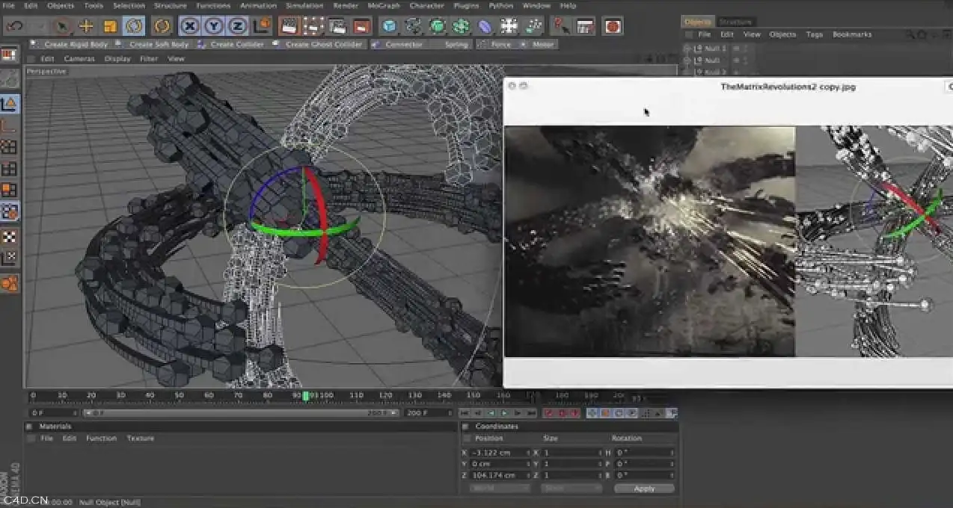Click the checkerboard Texture mode icon
The width and height of the screenshot is (953, 508).
pyautogui.click(x=10, y=237)
